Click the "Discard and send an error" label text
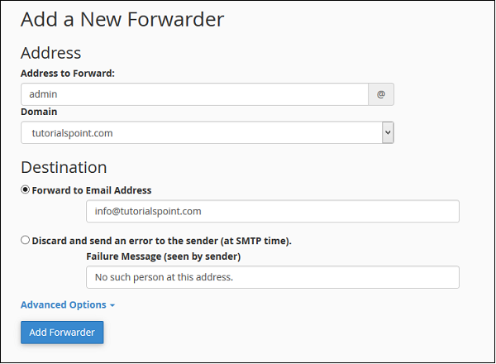 [161, 241]
